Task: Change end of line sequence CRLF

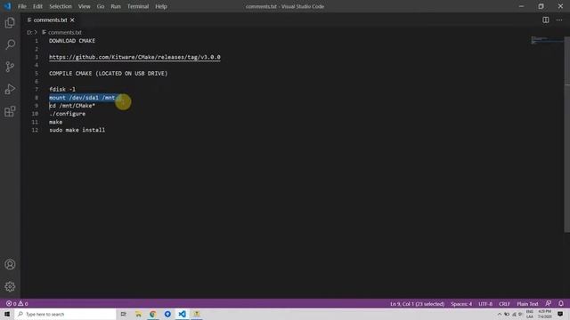Action: pos(504,304)
